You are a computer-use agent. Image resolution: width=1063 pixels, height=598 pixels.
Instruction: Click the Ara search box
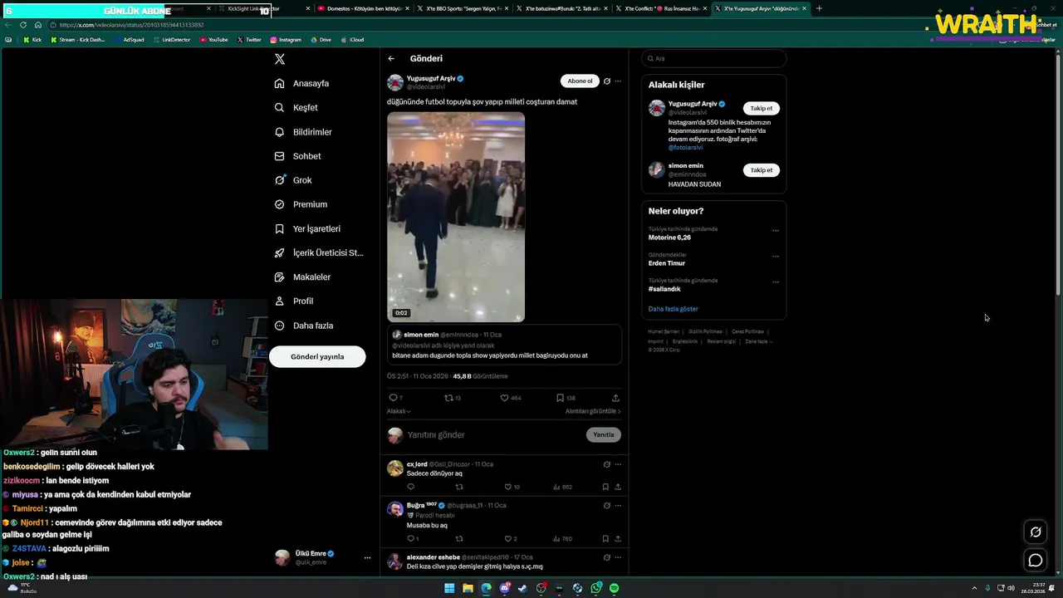713,58
